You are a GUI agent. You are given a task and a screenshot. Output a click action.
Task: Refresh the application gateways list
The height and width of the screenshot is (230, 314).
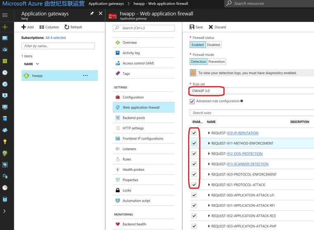73,27
